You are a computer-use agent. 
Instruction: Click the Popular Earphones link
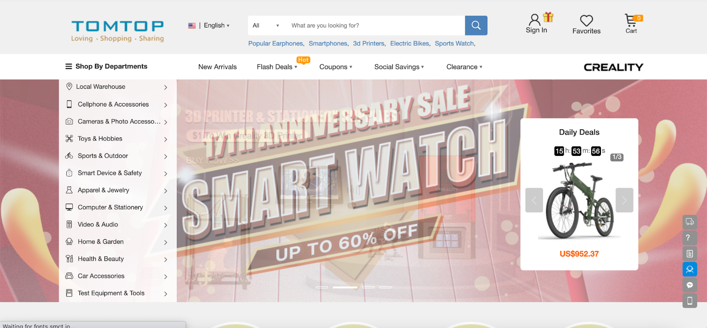click(276, 43)
